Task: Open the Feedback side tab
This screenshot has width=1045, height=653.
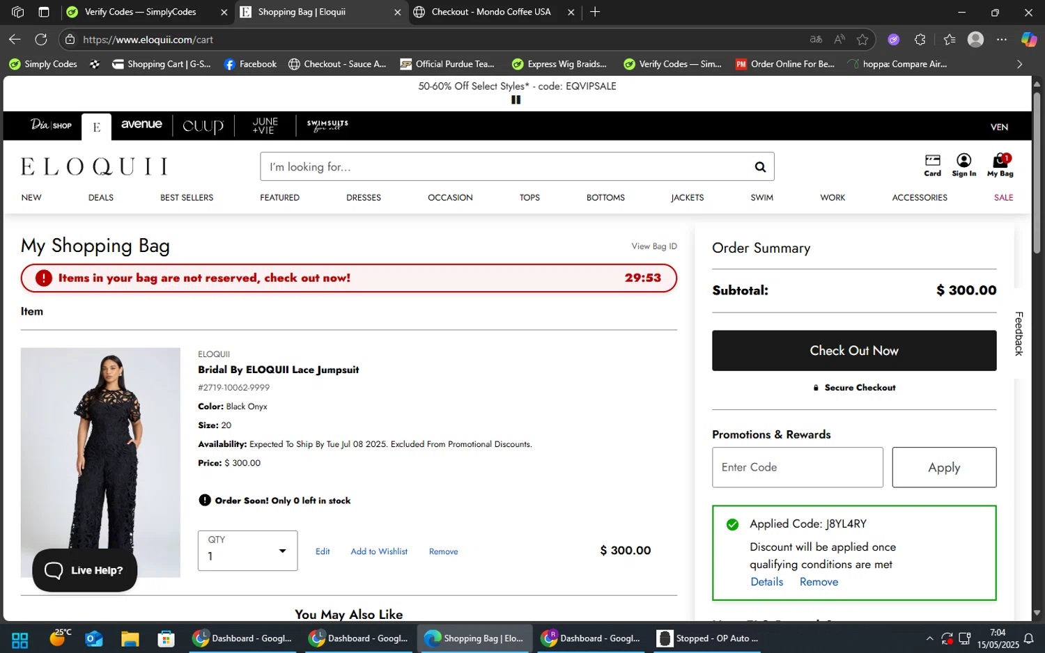Action: [1019, 333]
